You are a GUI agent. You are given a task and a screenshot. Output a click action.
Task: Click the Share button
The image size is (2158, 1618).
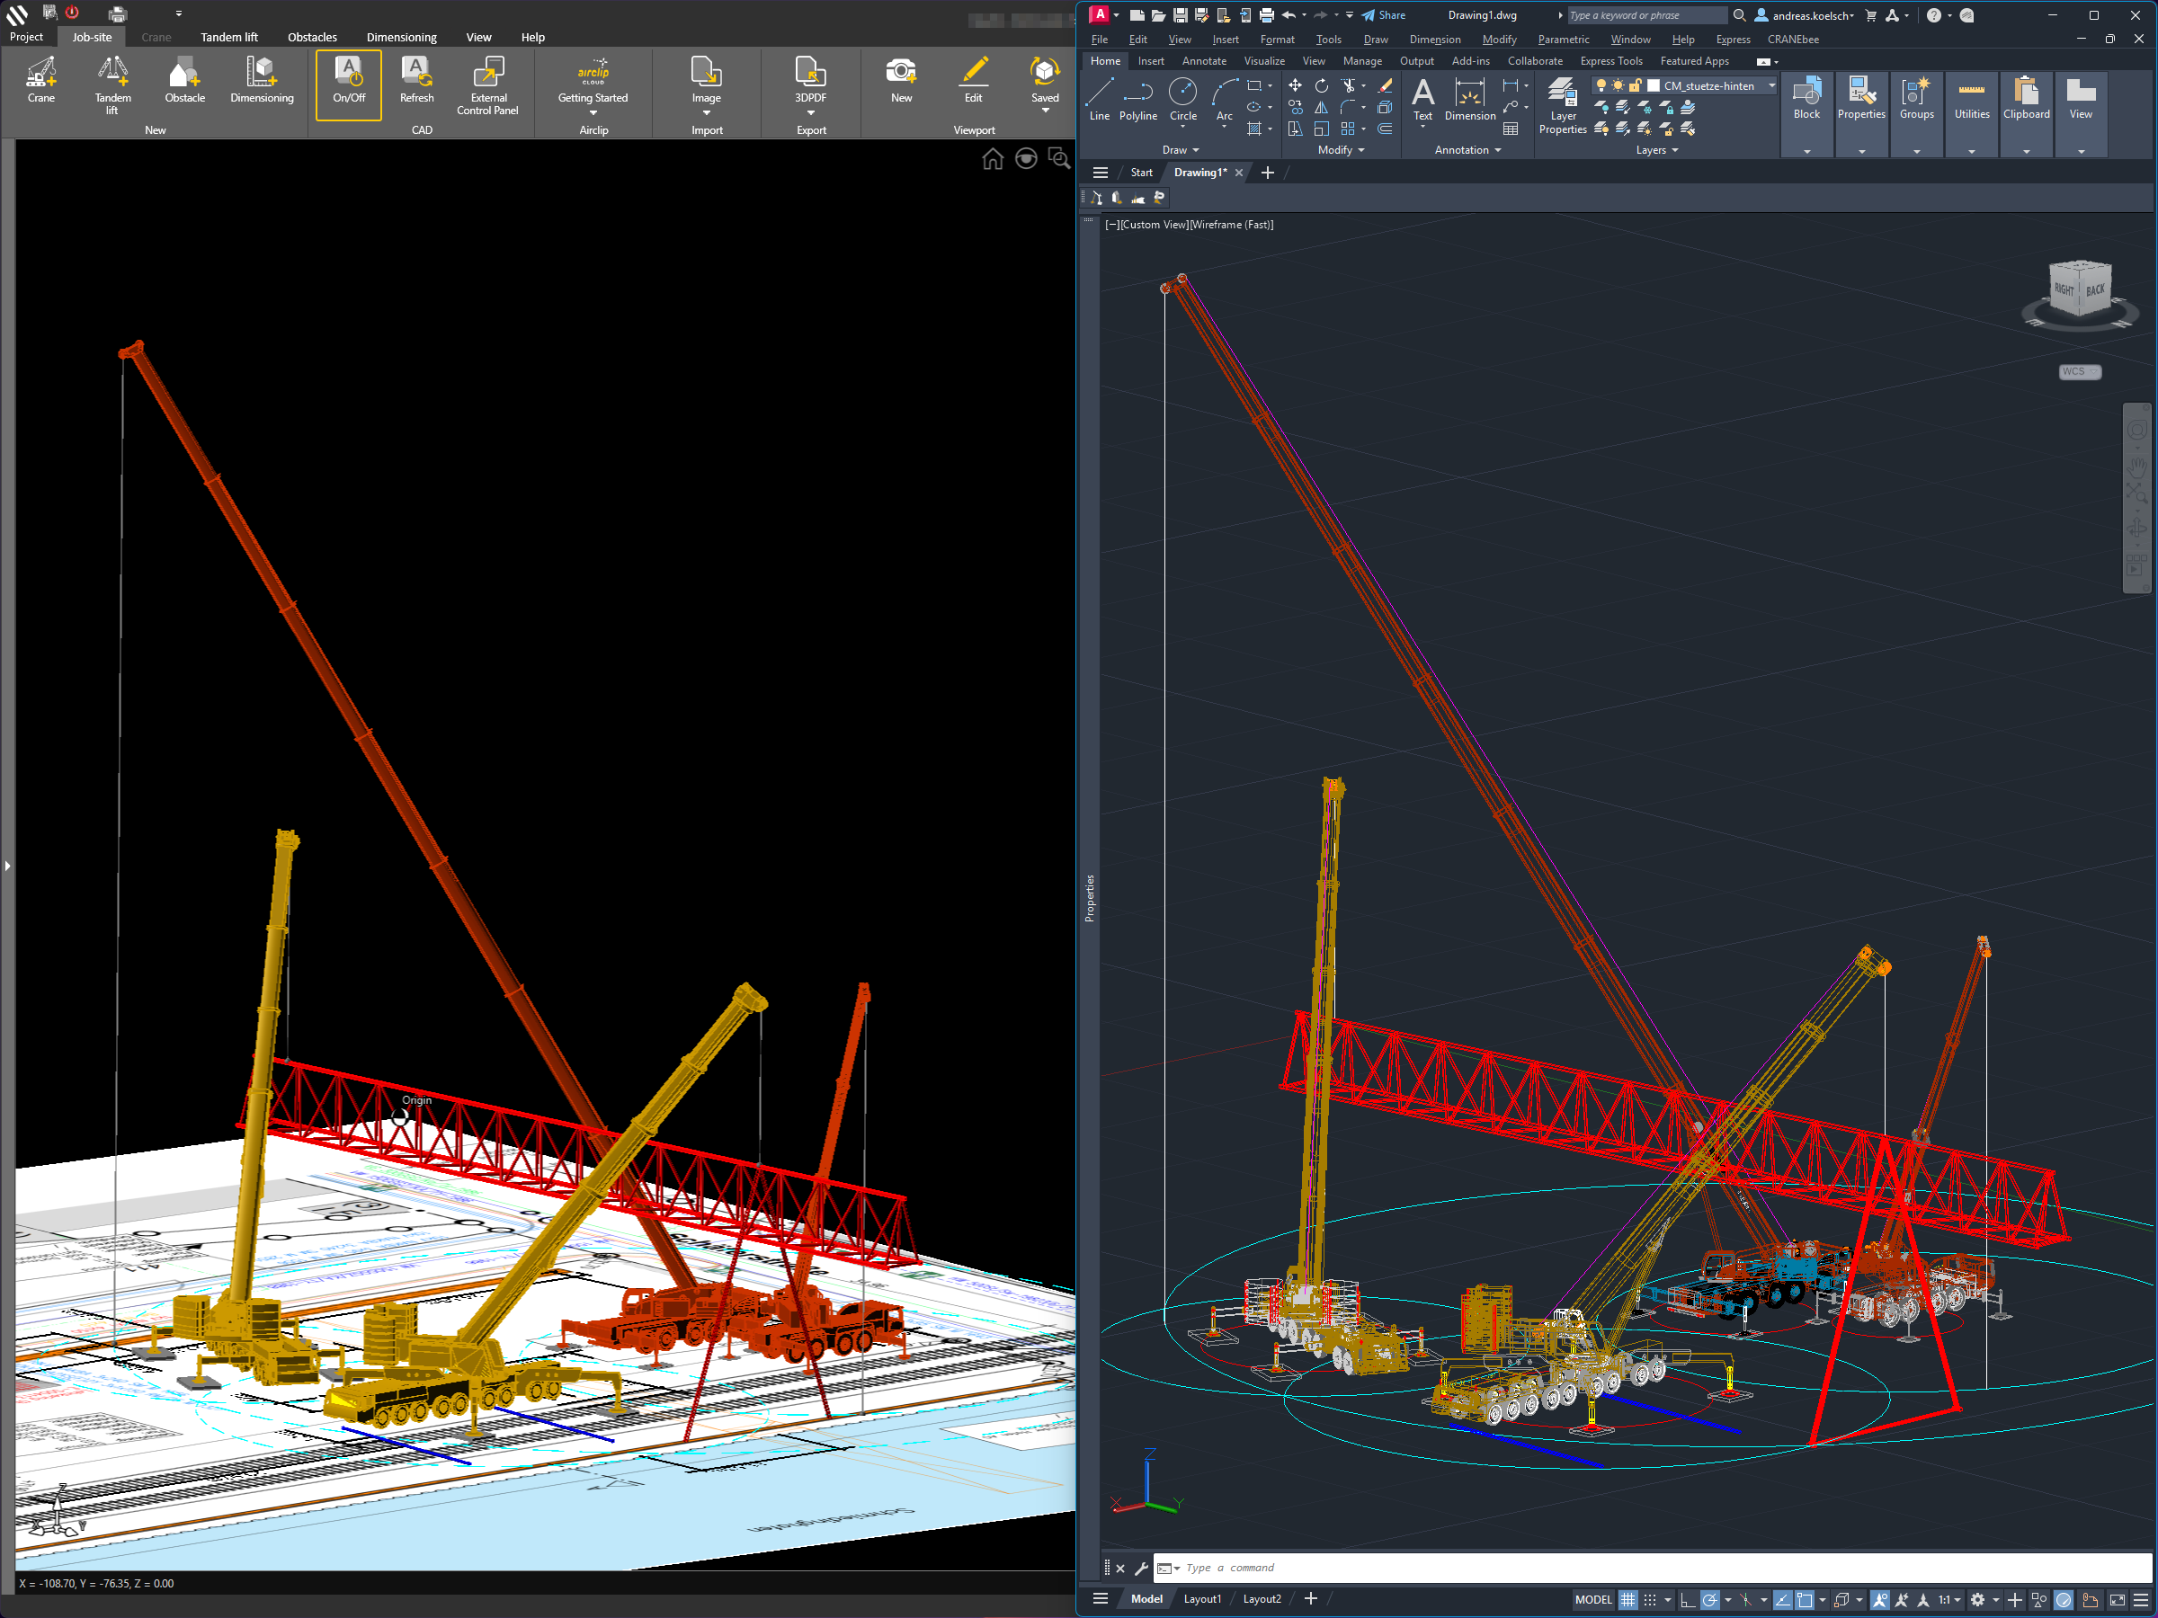pyautogui.click(x=1384, y=14)
